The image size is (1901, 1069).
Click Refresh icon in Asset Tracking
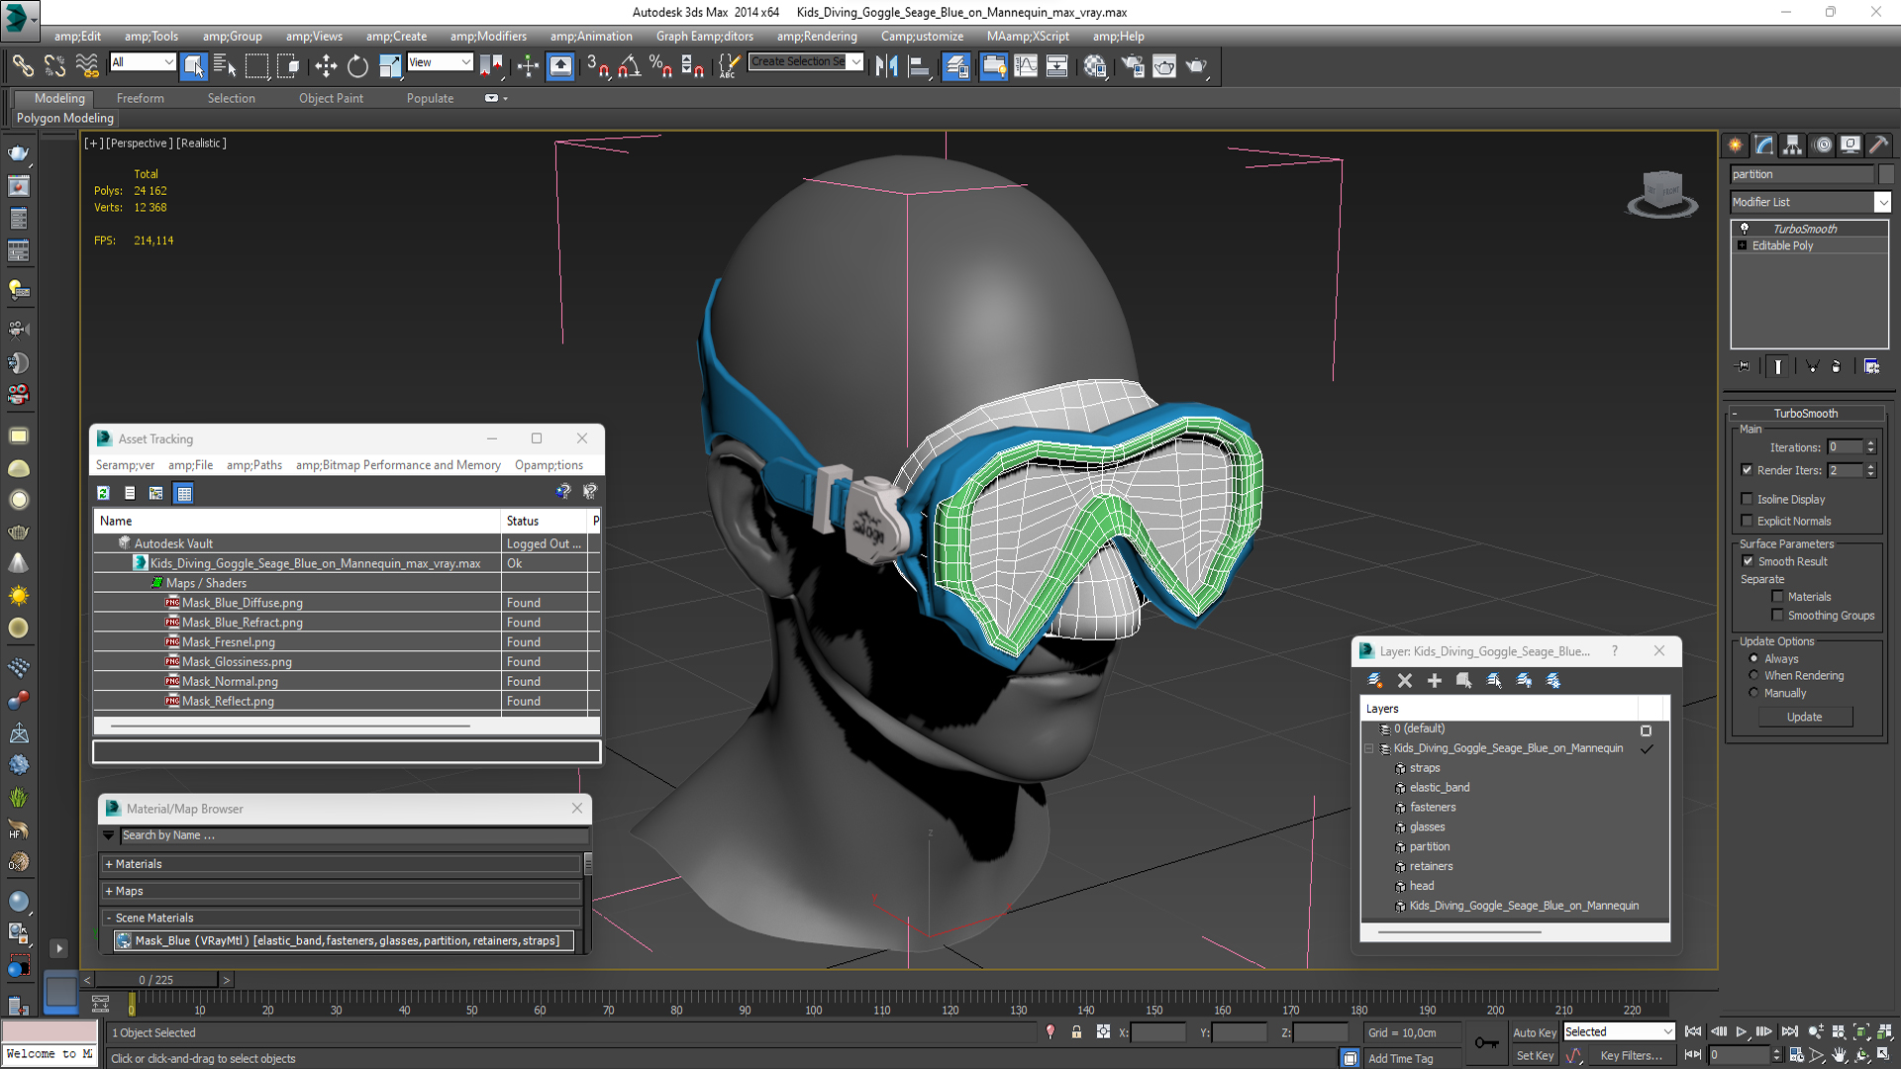point(103,492)
